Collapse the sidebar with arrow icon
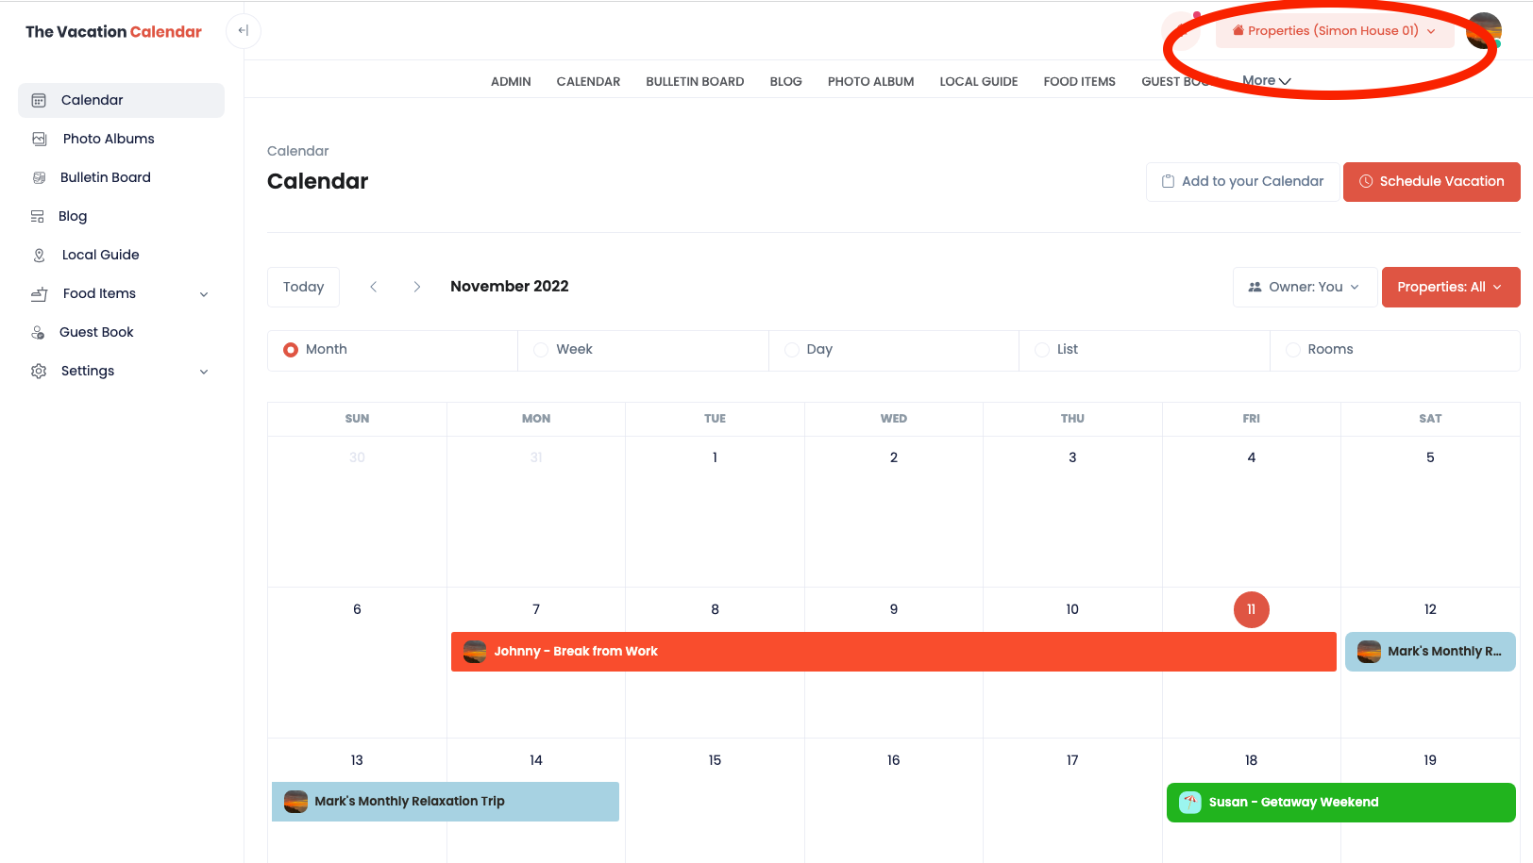The width and height of the screenshot is (1533, 863). coord(243,31)
